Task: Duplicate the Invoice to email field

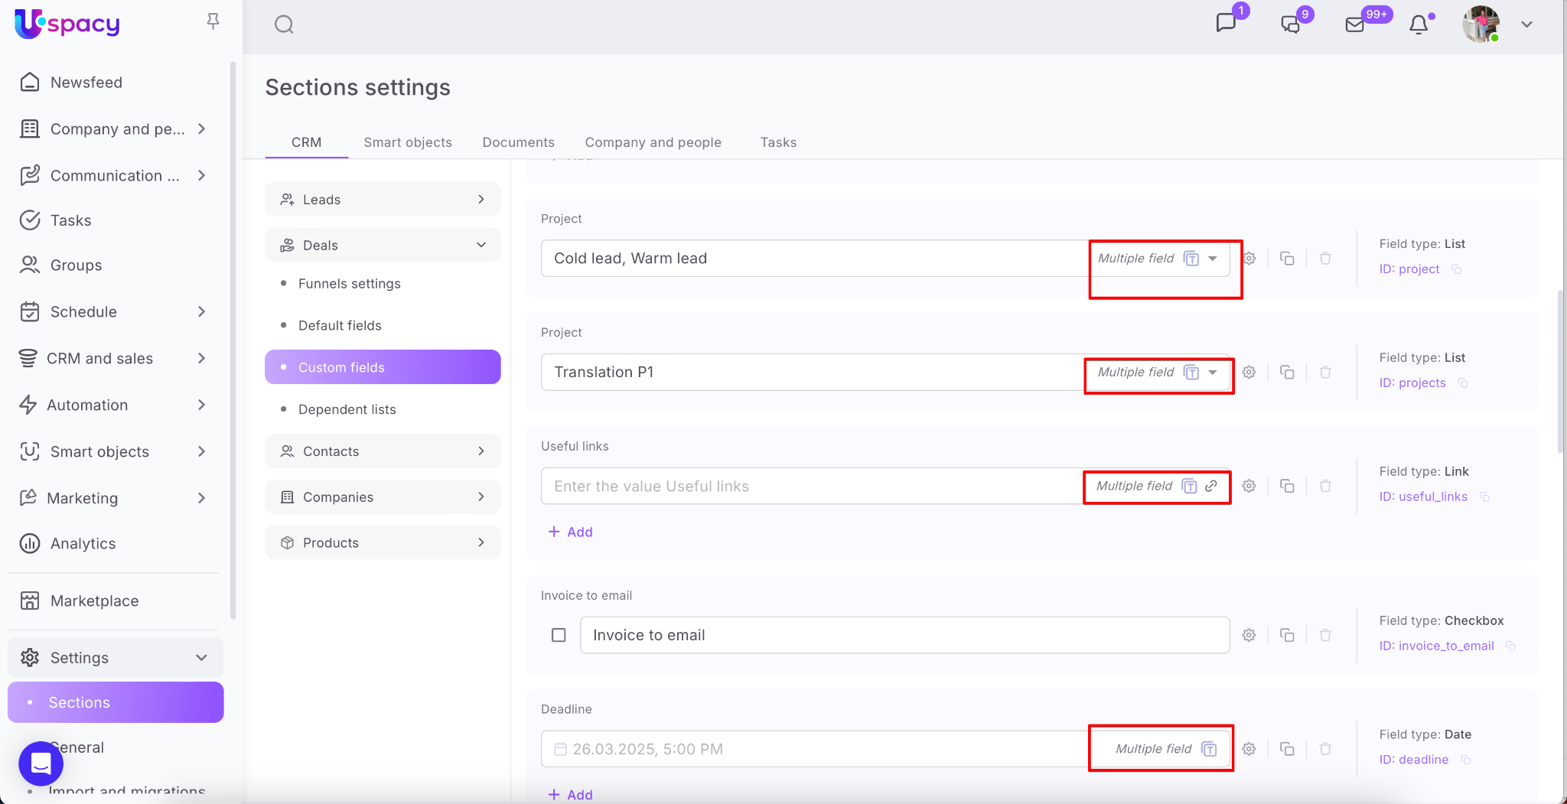Action: pyautogui.click(x=1287, y=635)
